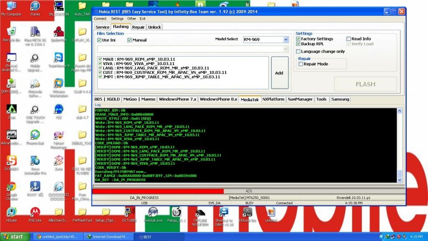This screenshot has height=241, width=428.
Task: Open the Pangu jailbreak icon
Action: 176,215
